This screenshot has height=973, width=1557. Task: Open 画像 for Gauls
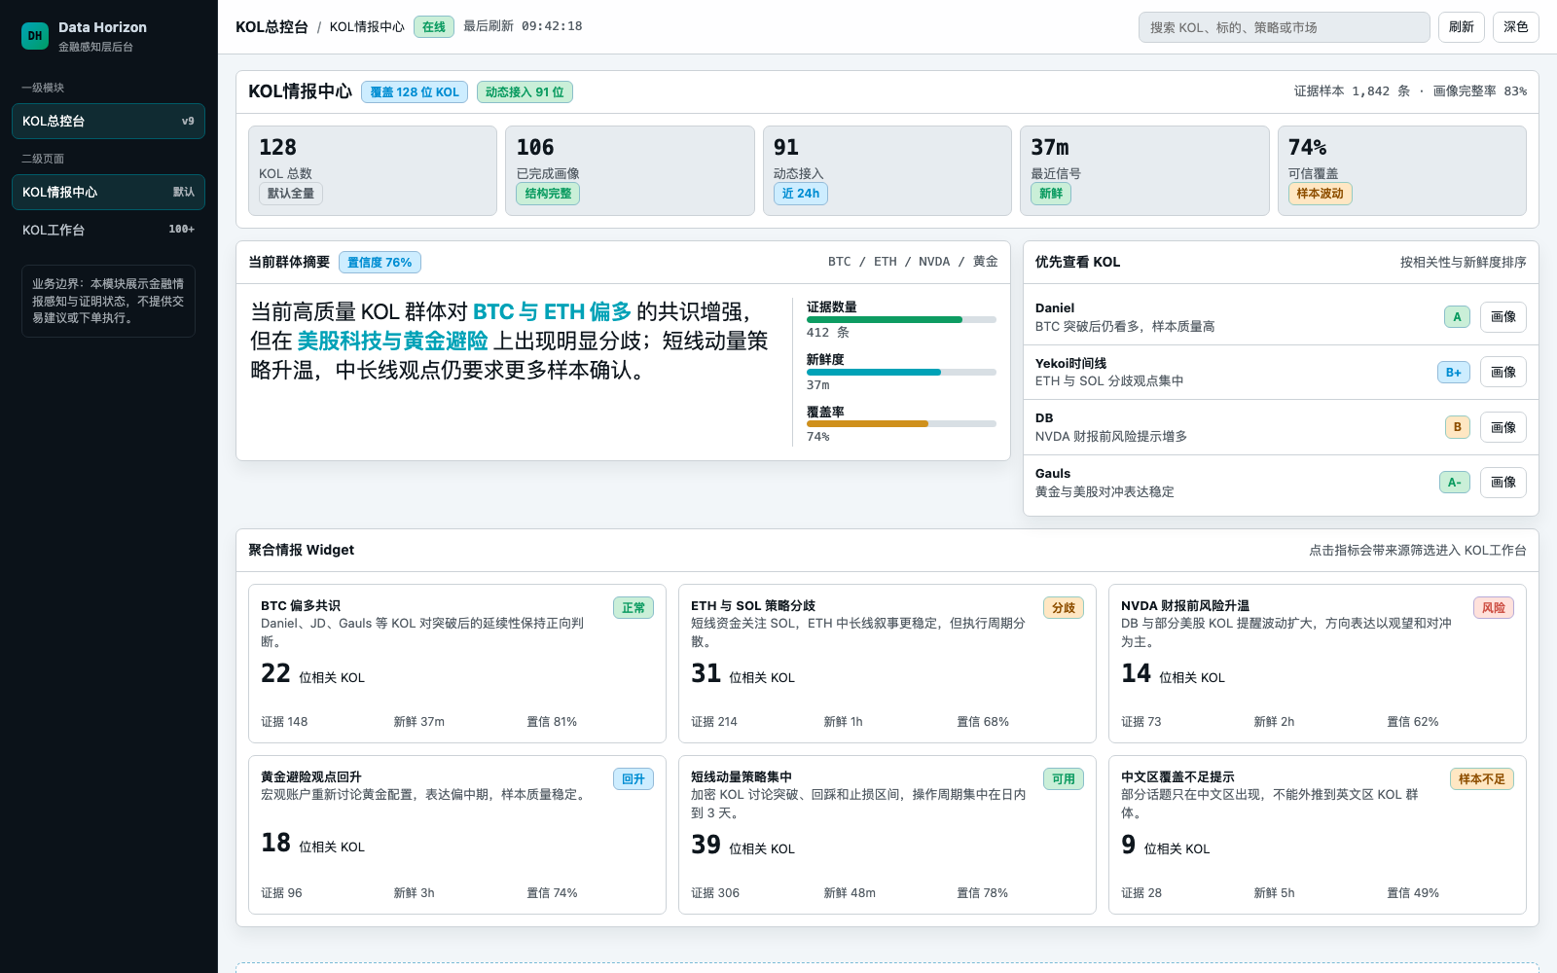pos(1503,483)
